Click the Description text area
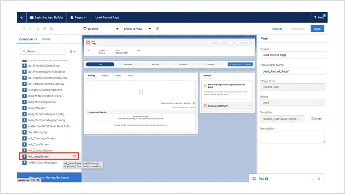Screen dimensions: 345x194 coord(292,137)
